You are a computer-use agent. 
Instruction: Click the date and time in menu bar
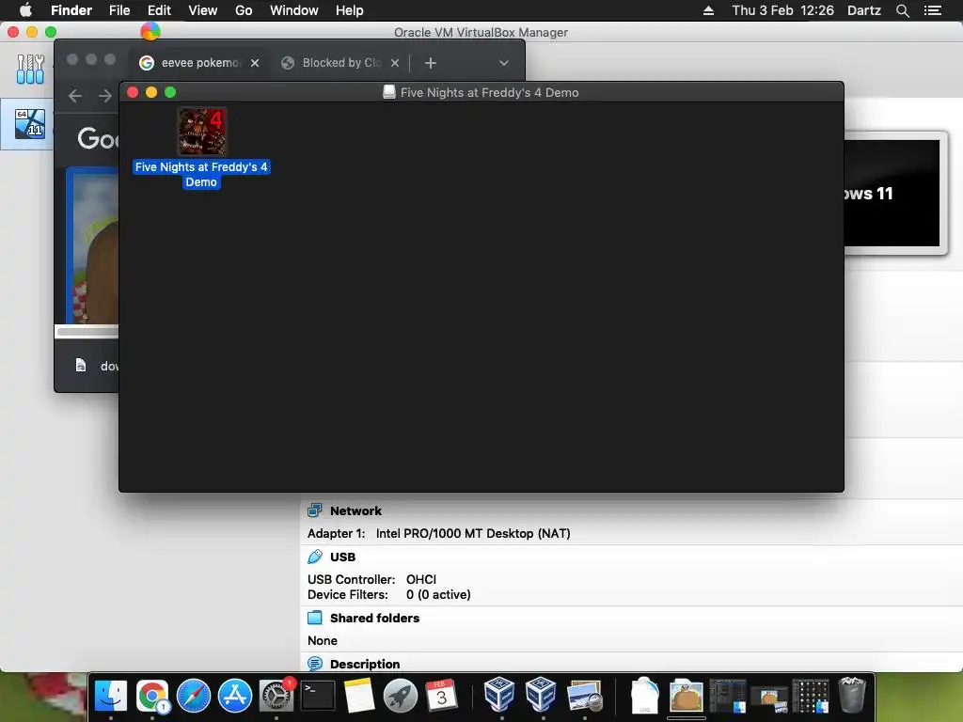tap(782, 10)
